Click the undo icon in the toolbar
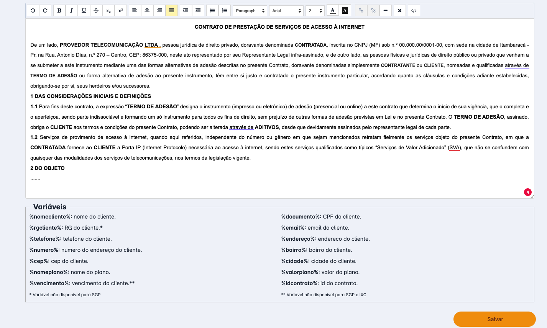The height and width of the screenshot is (328, 547). click(x=33, y=11)
